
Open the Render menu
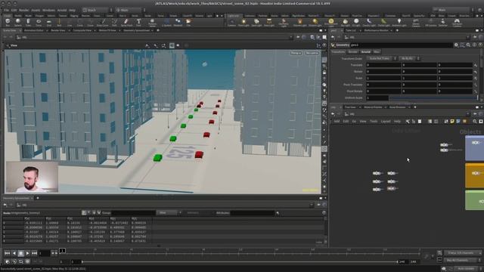pos(23,10)
